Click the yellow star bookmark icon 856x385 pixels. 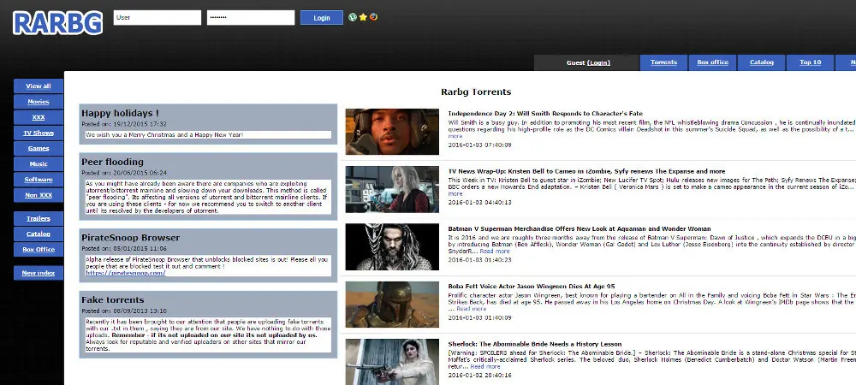(363, 17)
